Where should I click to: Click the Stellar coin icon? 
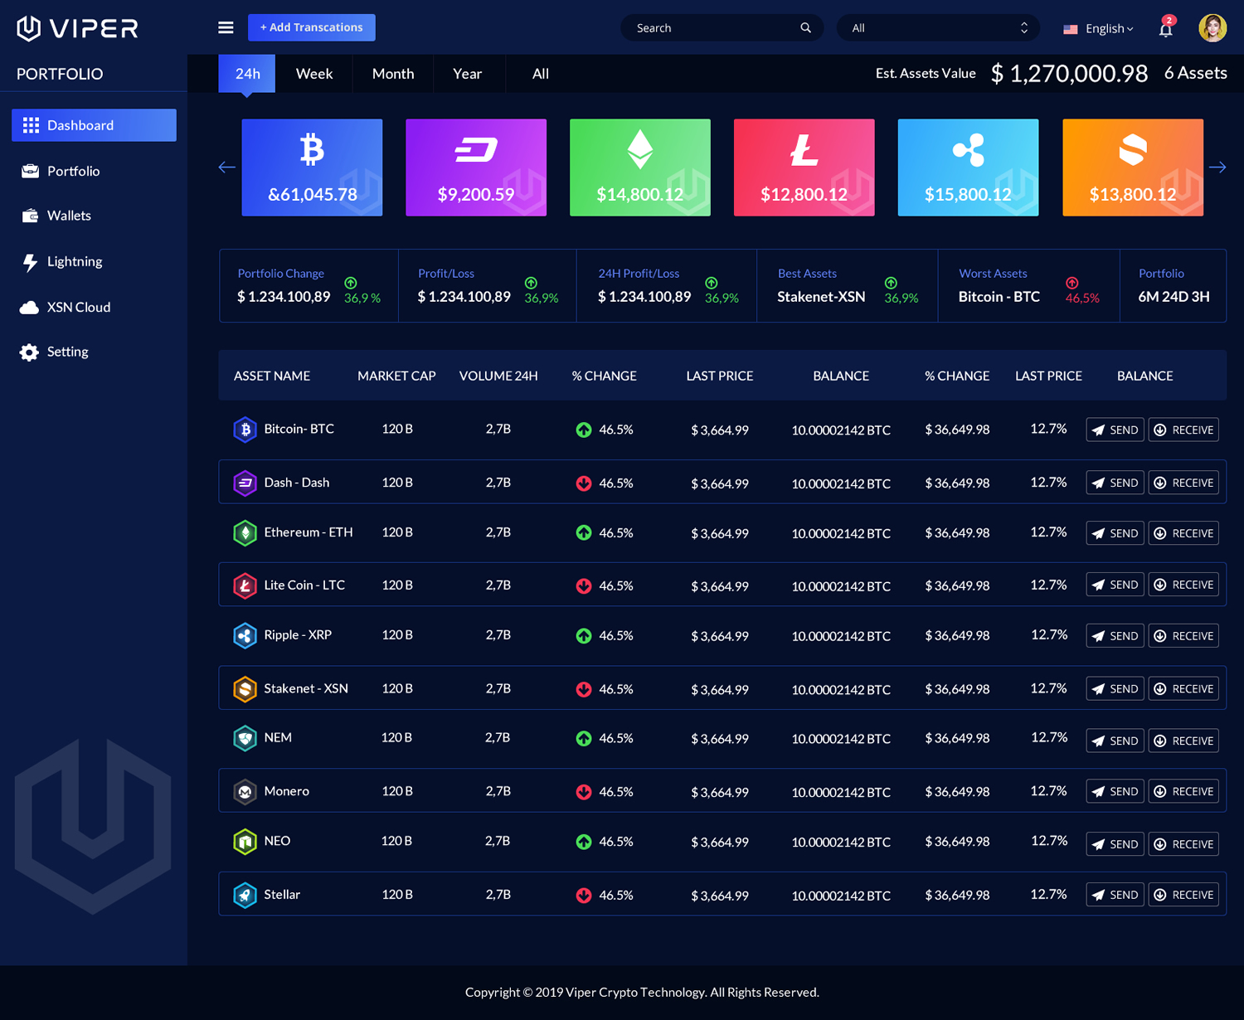(245, 895)
